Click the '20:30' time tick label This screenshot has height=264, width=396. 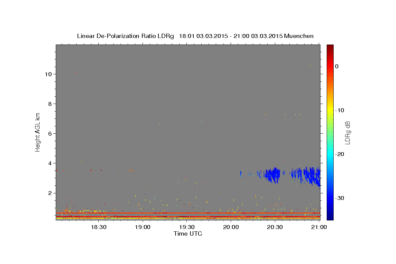275,227
